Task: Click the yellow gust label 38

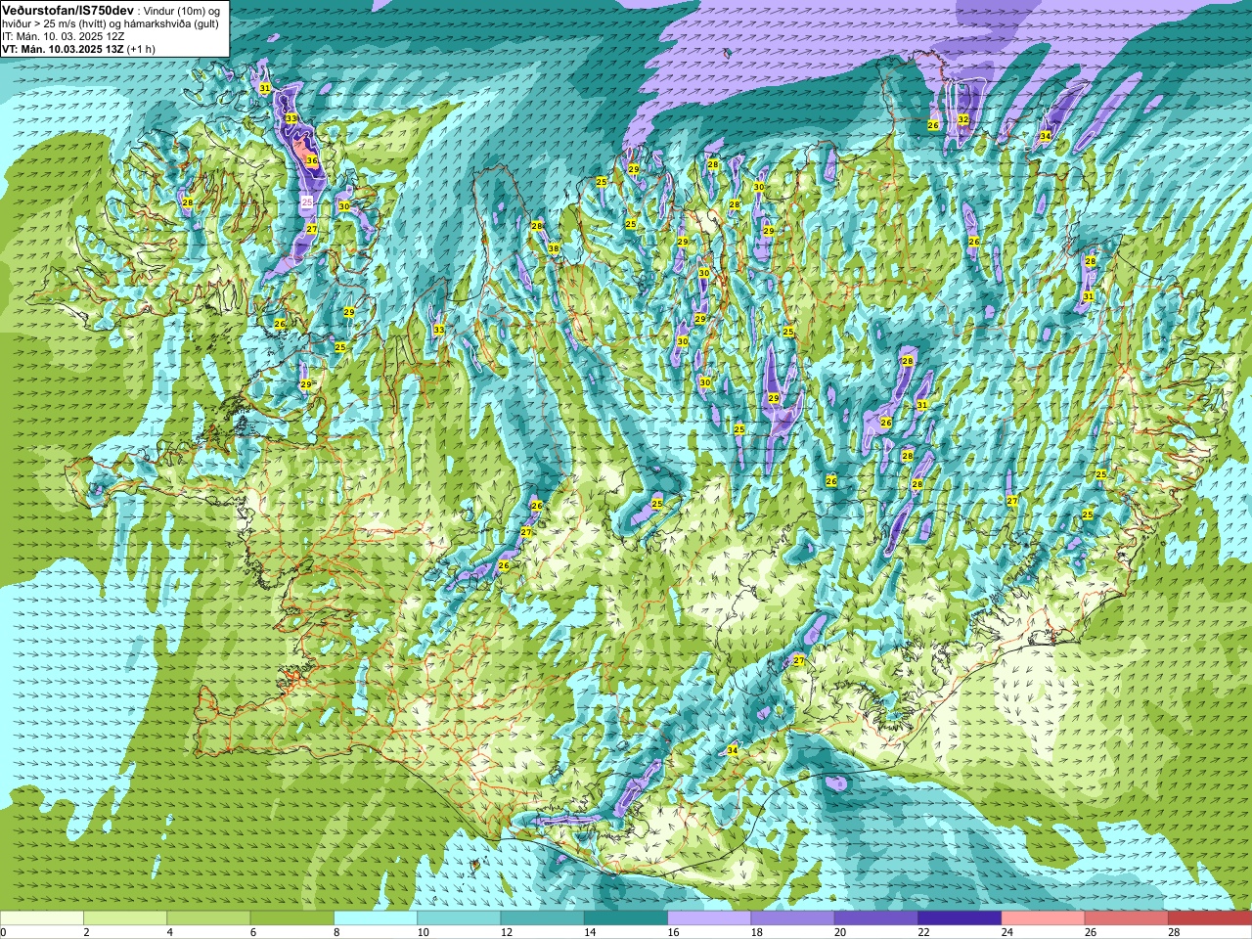Action: [x=554, y=248]
